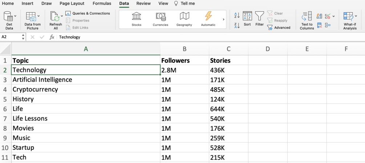Switch to the Formulas tab
Screen dimensions: 365x163
click(x=102, y=4)
